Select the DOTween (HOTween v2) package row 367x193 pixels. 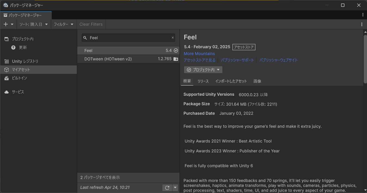point(128,59)
